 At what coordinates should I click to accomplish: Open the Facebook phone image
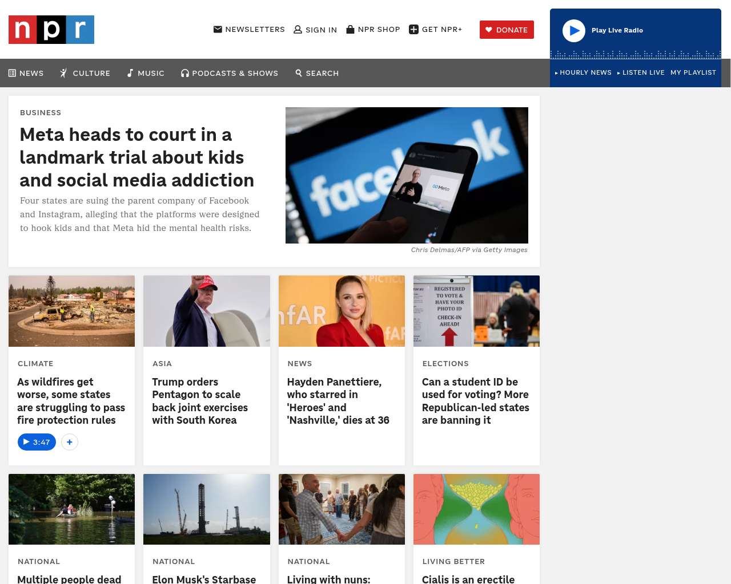[x=407, y=175]
